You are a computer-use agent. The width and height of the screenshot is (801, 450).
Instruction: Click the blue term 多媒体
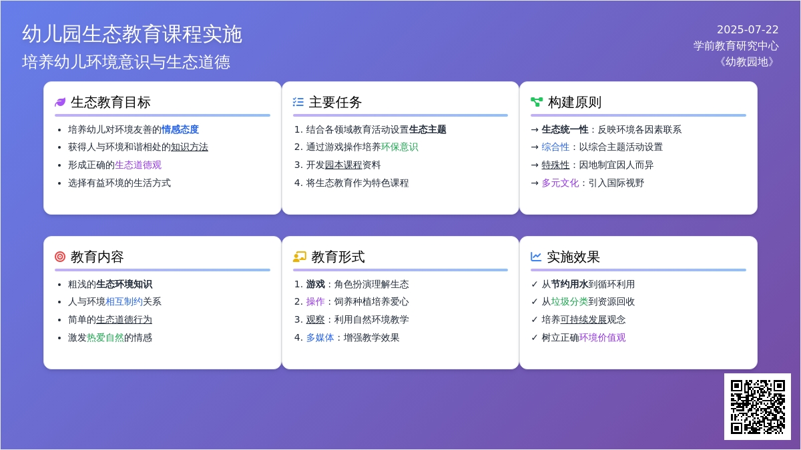pyautogui.click(x=320, y=337)
